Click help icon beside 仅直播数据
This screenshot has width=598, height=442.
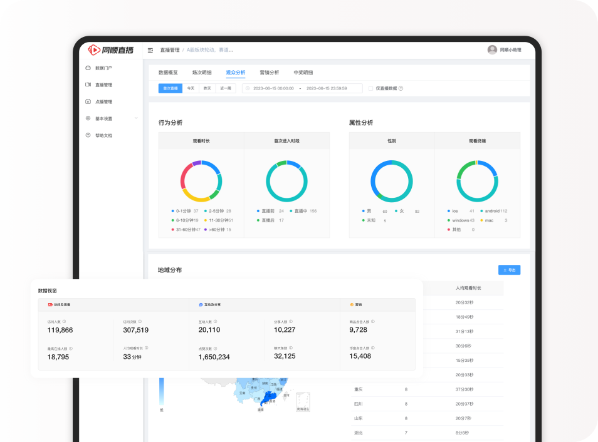point(401,88)
